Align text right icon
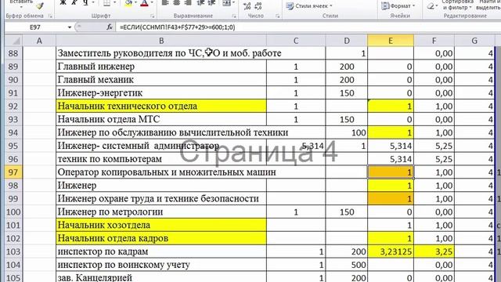This screenshot has width=501, height=282. pos(188,3)
